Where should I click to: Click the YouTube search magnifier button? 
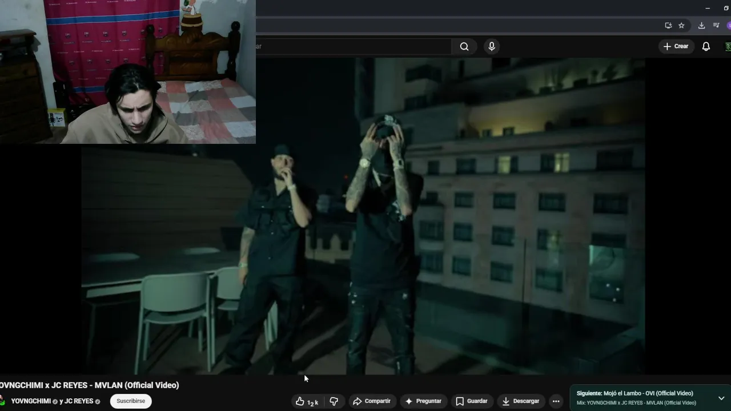tap(464, 47)
